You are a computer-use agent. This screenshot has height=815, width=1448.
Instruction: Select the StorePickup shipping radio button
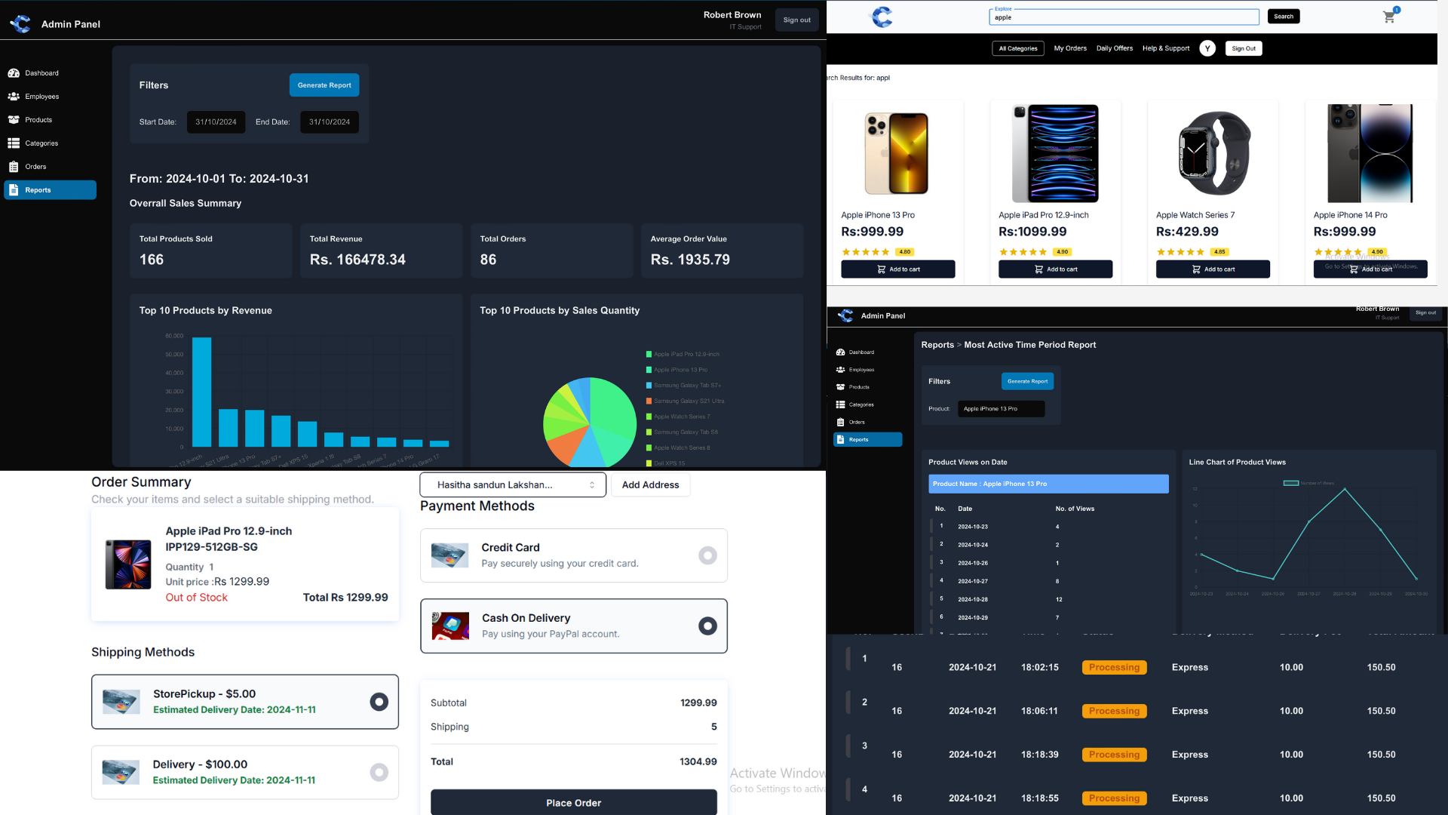click(379, 702)
